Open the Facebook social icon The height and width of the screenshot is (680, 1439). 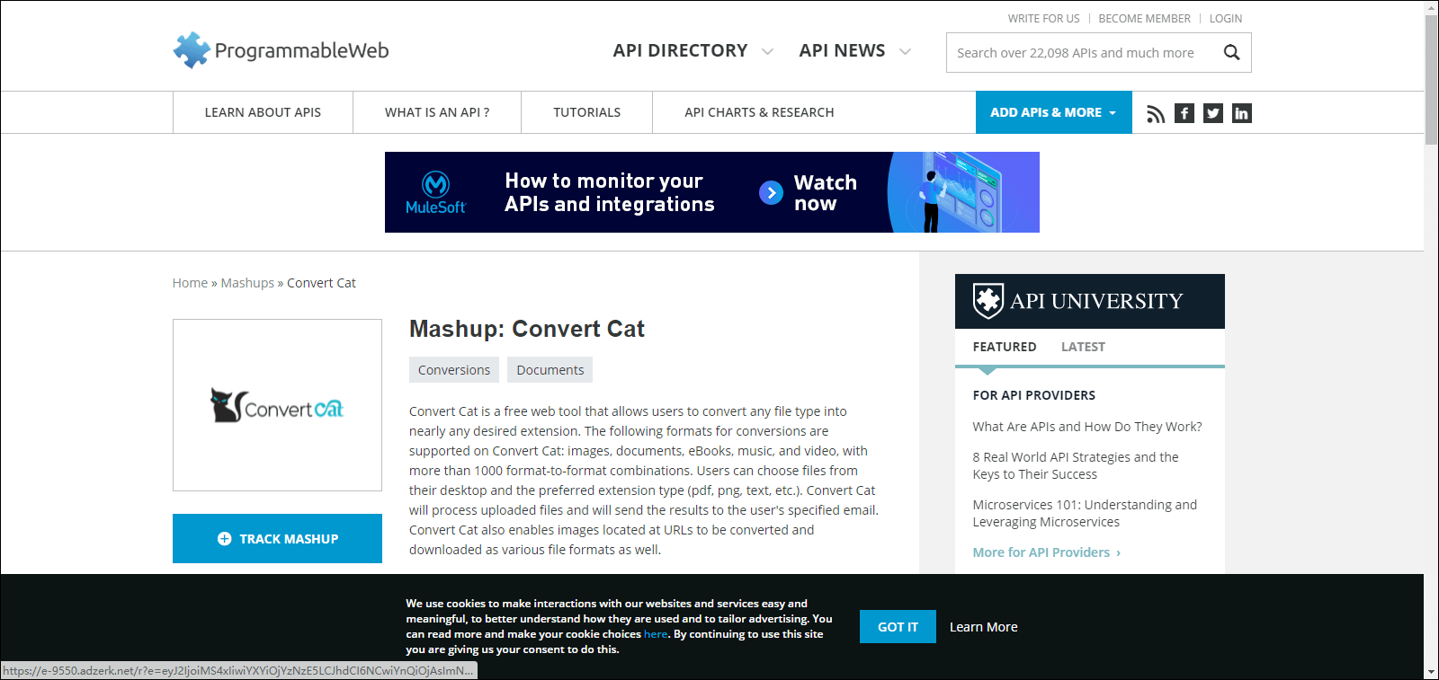pos(1184,113)
